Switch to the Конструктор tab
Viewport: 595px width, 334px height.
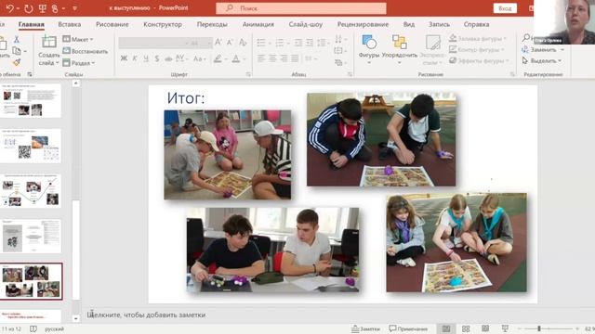[163, 24]
